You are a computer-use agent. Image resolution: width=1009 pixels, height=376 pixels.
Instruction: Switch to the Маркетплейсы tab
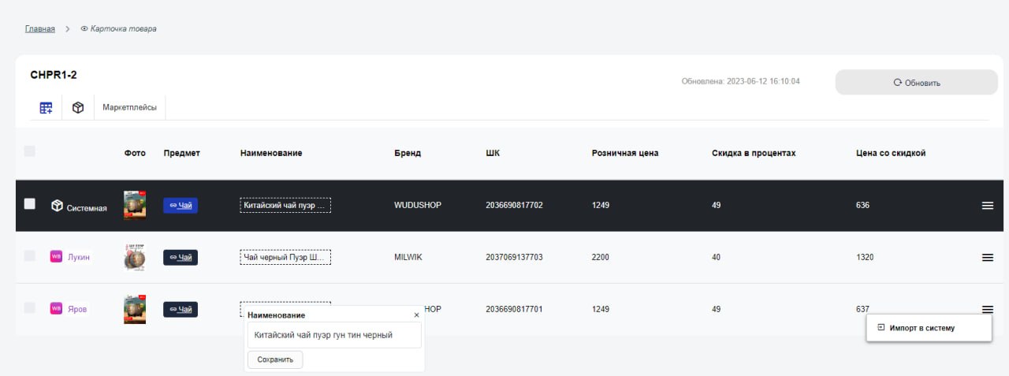point(129,107)
